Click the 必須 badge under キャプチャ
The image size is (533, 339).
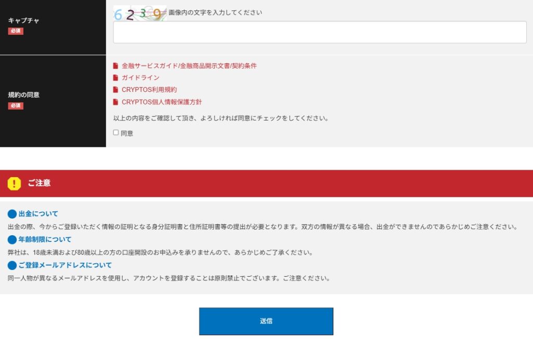tap(16, 31)
